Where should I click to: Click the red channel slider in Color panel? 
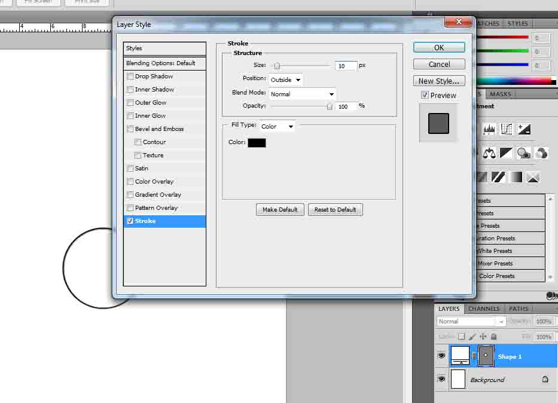(x=502, y=37)
